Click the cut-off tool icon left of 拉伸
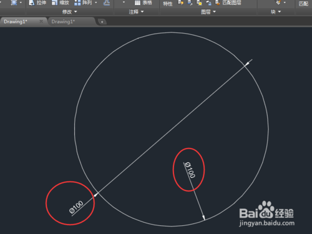The width and height of the screenshot is (312, 234). pos(14,2)
